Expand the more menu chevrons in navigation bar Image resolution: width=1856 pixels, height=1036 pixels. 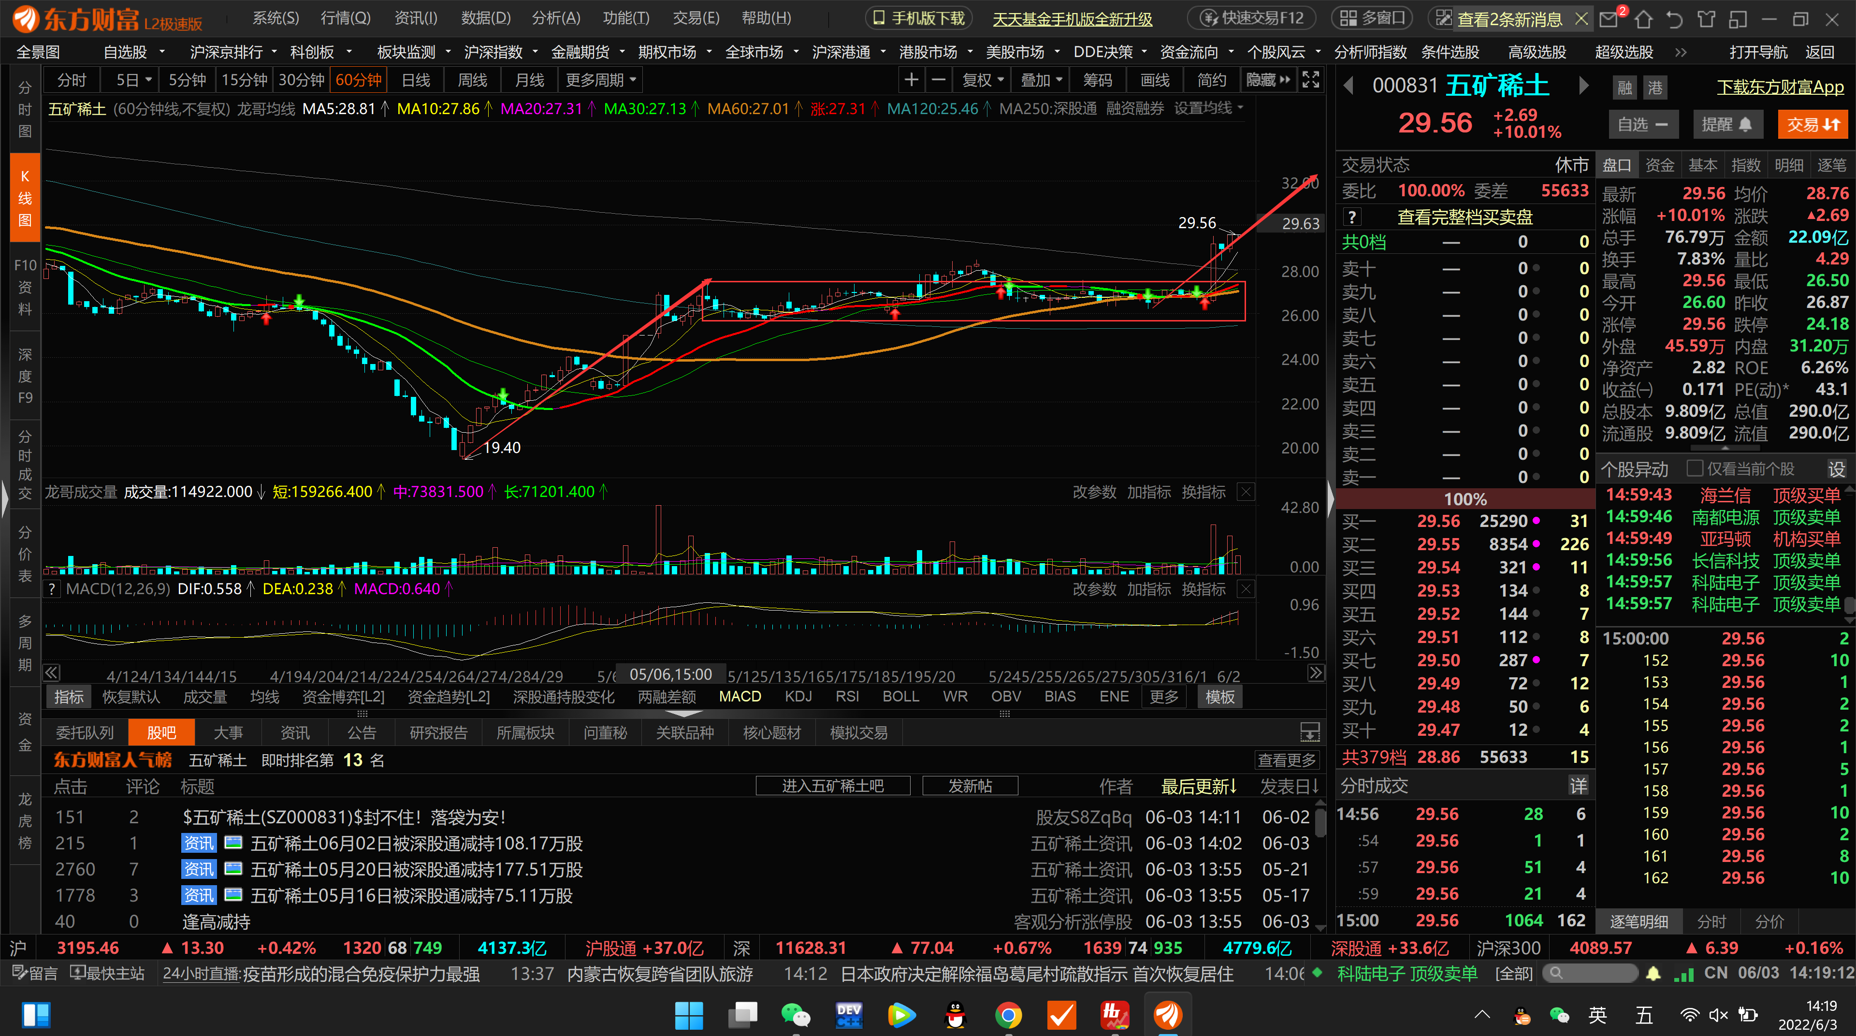click(x=1681, y=52)
